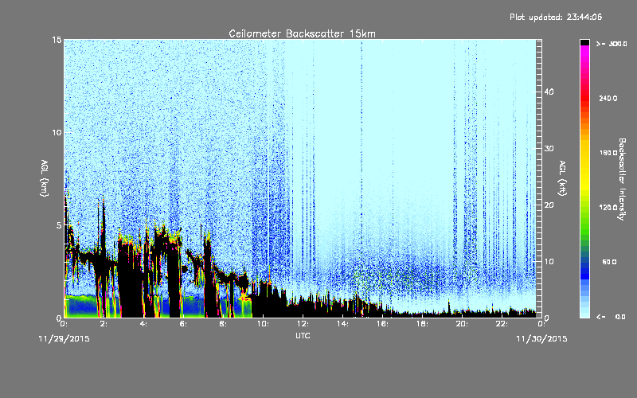Select the 'AGL (km)' left axis label
Screen dimensions: 637x398
45,178
